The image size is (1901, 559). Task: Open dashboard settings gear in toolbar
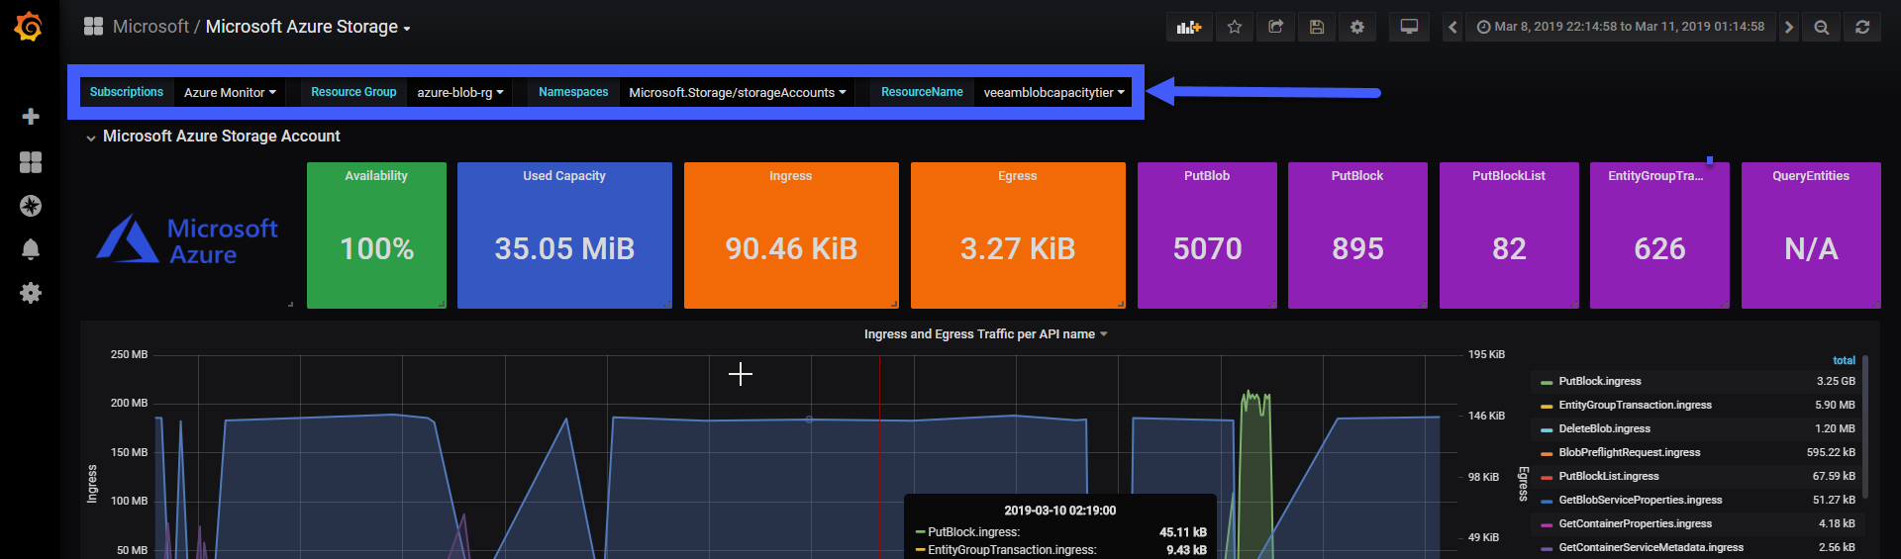[x=1357, y=27]
